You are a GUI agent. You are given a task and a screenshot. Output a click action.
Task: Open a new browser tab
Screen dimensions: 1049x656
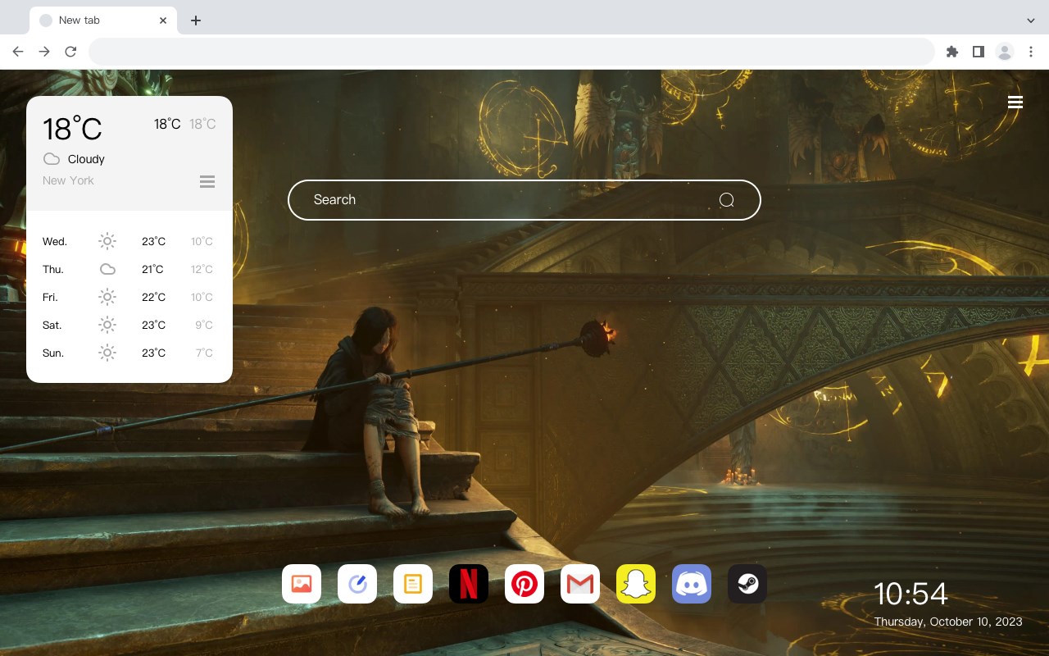(195, 20)
